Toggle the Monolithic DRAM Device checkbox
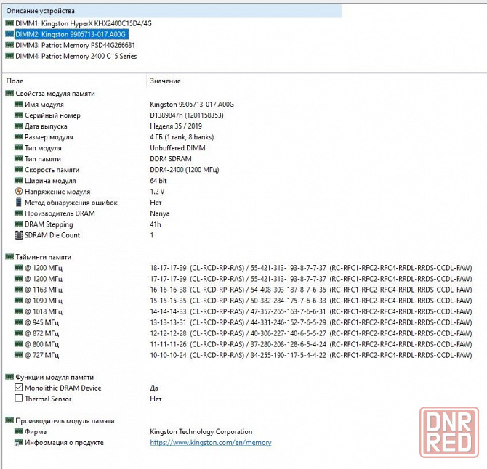The width and height of the screenshot is (487, 469). tap(19, 388)
